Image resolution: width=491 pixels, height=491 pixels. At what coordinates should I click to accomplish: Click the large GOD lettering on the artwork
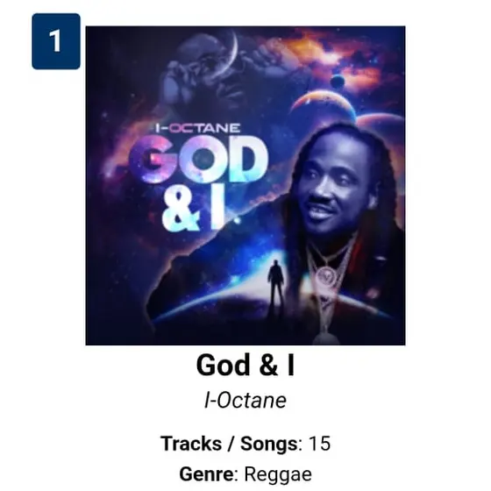click(198, 160)
